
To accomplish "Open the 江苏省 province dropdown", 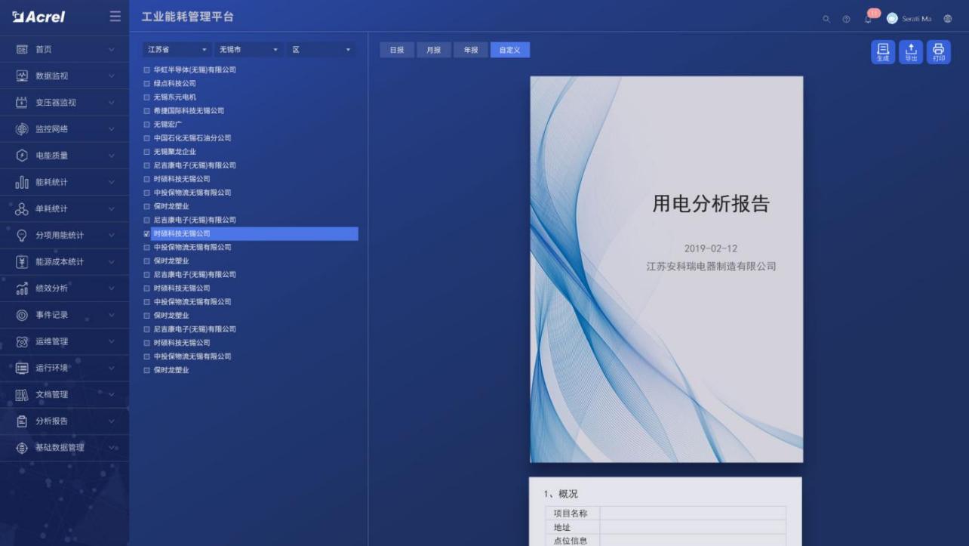I will click(x=176, y=48).
